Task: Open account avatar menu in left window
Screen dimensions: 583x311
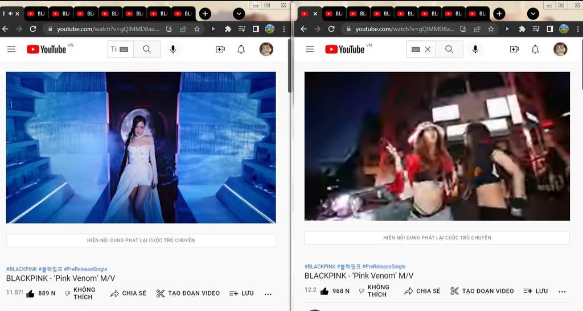Action: pyautogui.click(x=266, y=49)
